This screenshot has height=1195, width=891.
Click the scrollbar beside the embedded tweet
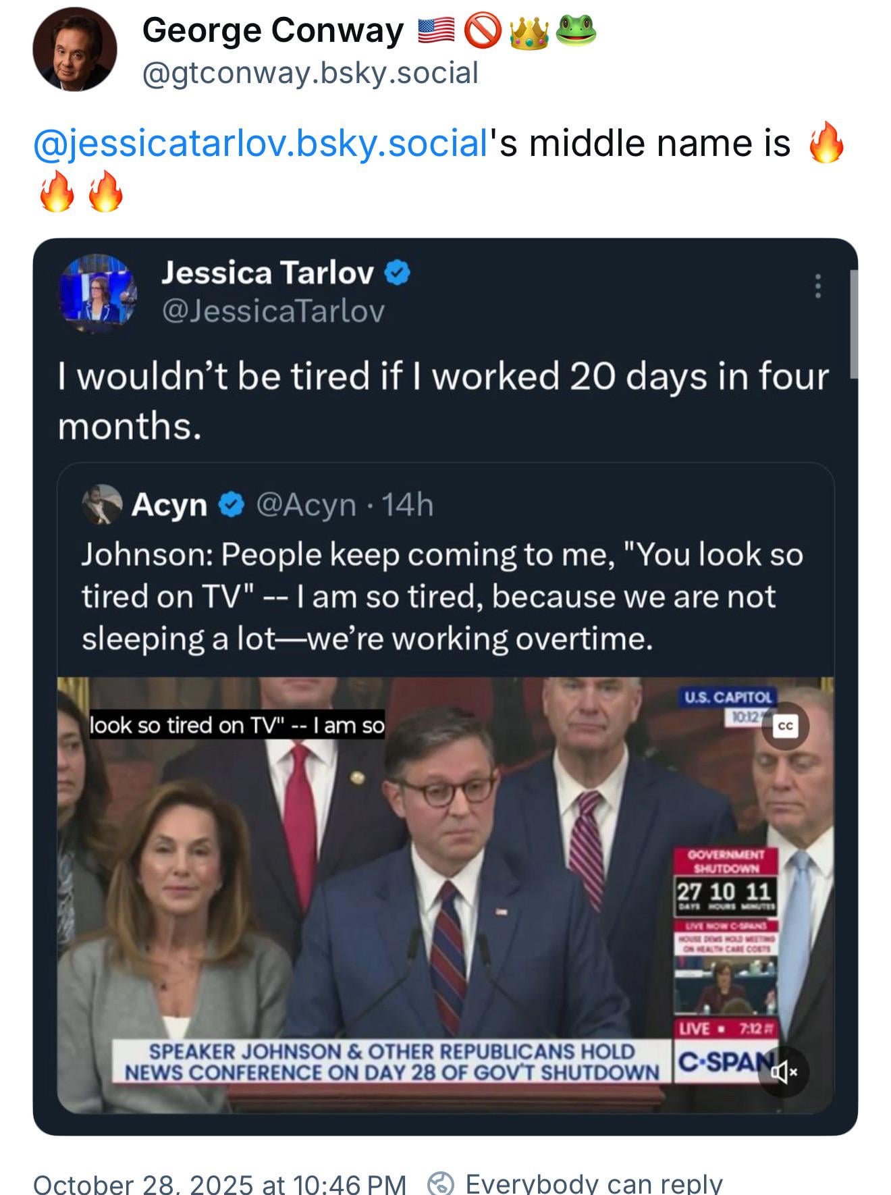point(853,324)
